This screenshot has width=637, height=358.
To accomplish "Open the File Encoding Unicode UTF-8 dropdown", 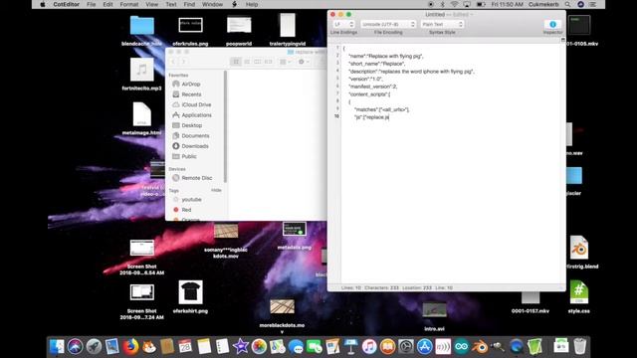I will pyautogui.click(x=388, y=24).
